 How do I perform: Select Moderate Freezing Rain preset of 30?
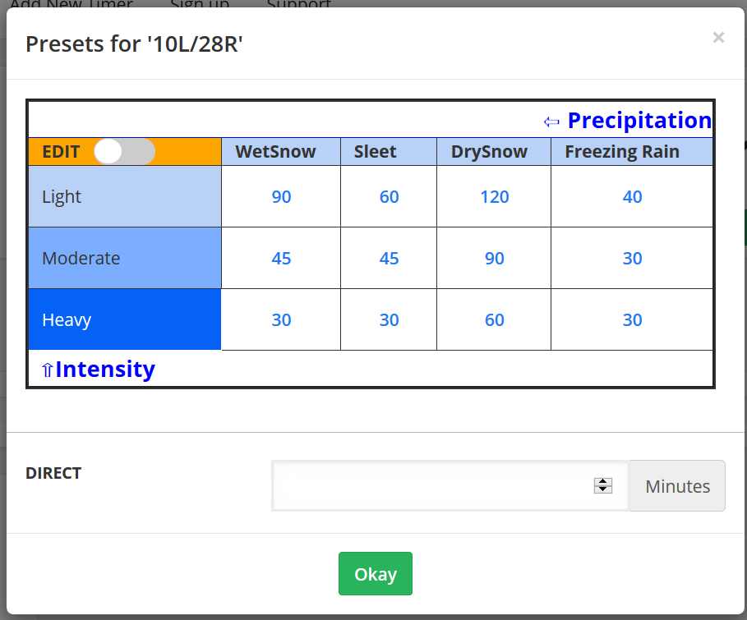pyautogui.click(x=632, y=259)
